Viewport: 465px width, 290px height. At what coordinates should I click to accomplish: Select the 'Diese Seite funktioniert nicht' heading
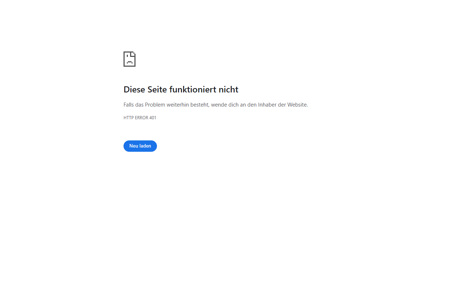point(181,90)
